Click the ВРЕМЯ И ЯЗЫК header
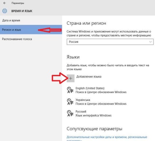The width and height of the screenshot is (155, 141). (x=22, y=11)
